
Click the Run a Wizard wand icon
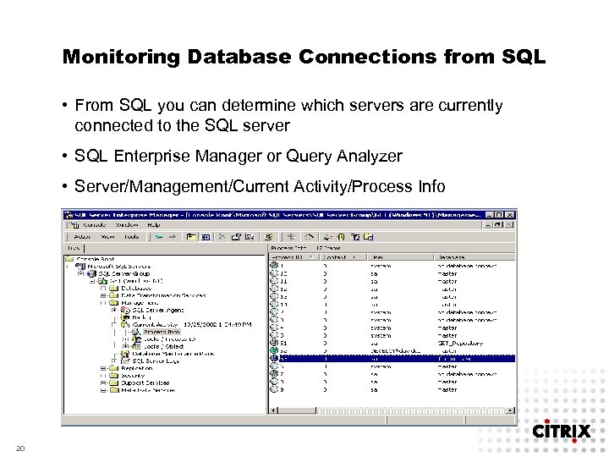pyautogui.click(x=310, y=237)
